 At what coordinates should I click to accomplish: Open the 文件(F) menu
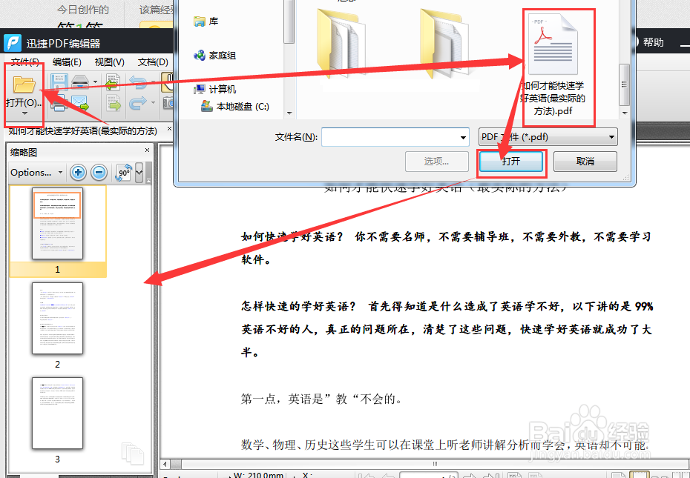click(24, 62)
